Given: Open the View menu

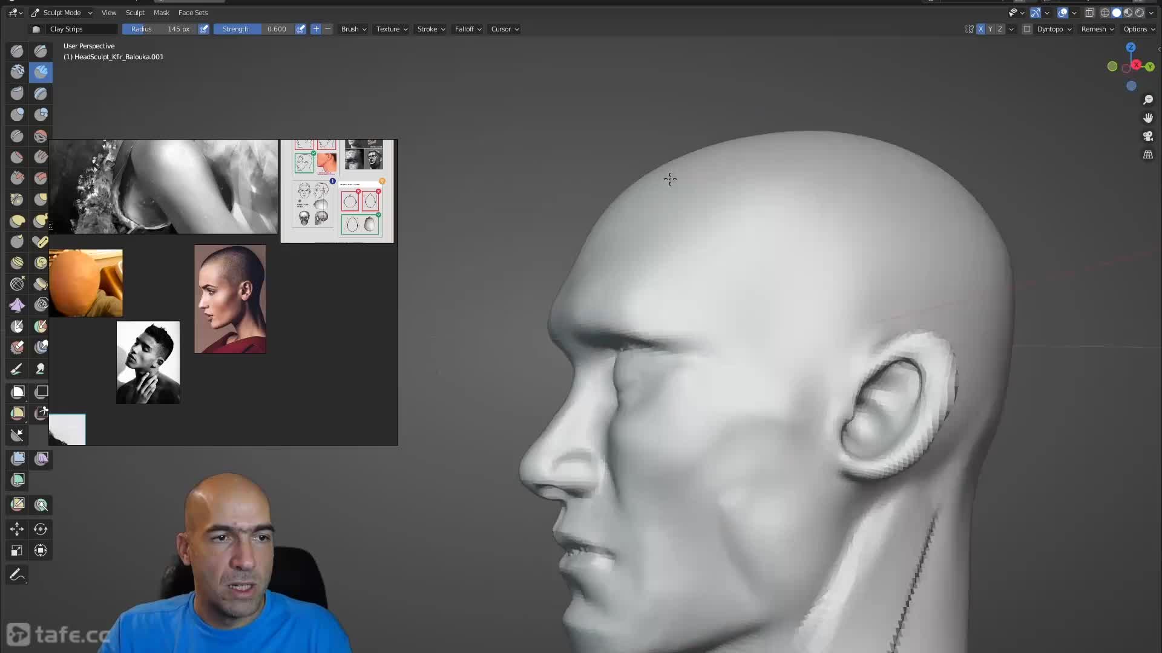Looking at the screenshot, I should (109, 13).
